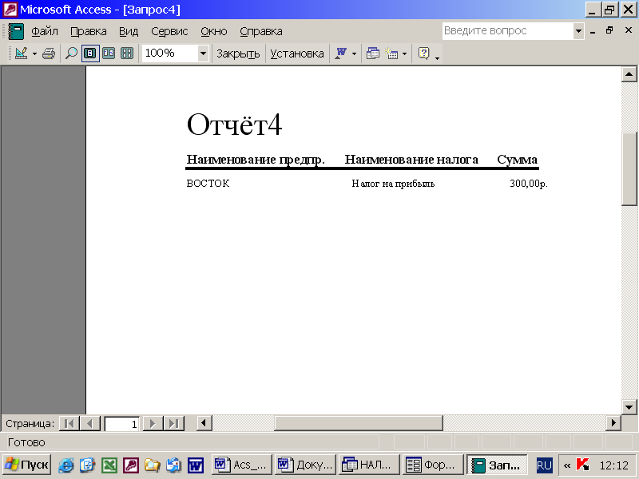Open the Справка menu
Viewport: 639px width, 479px height.
(261, 31)
